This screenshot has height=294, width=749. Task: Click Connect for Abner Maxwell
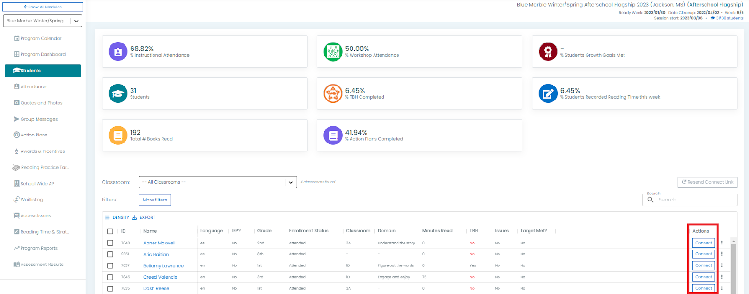coord(704,243)
